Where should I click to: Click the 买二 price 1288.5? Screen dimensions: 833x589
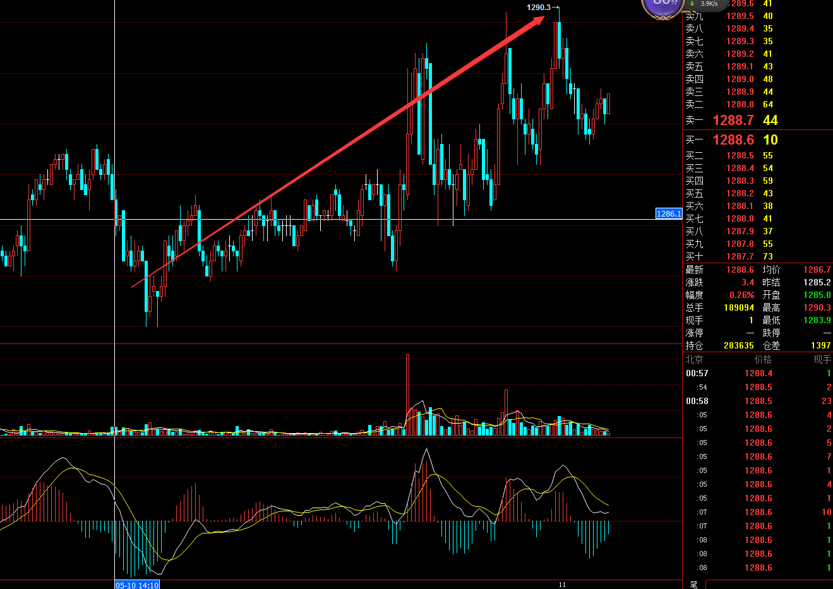[740, 155]
